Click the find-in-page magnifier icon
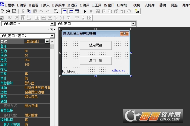 click(56, 11)
